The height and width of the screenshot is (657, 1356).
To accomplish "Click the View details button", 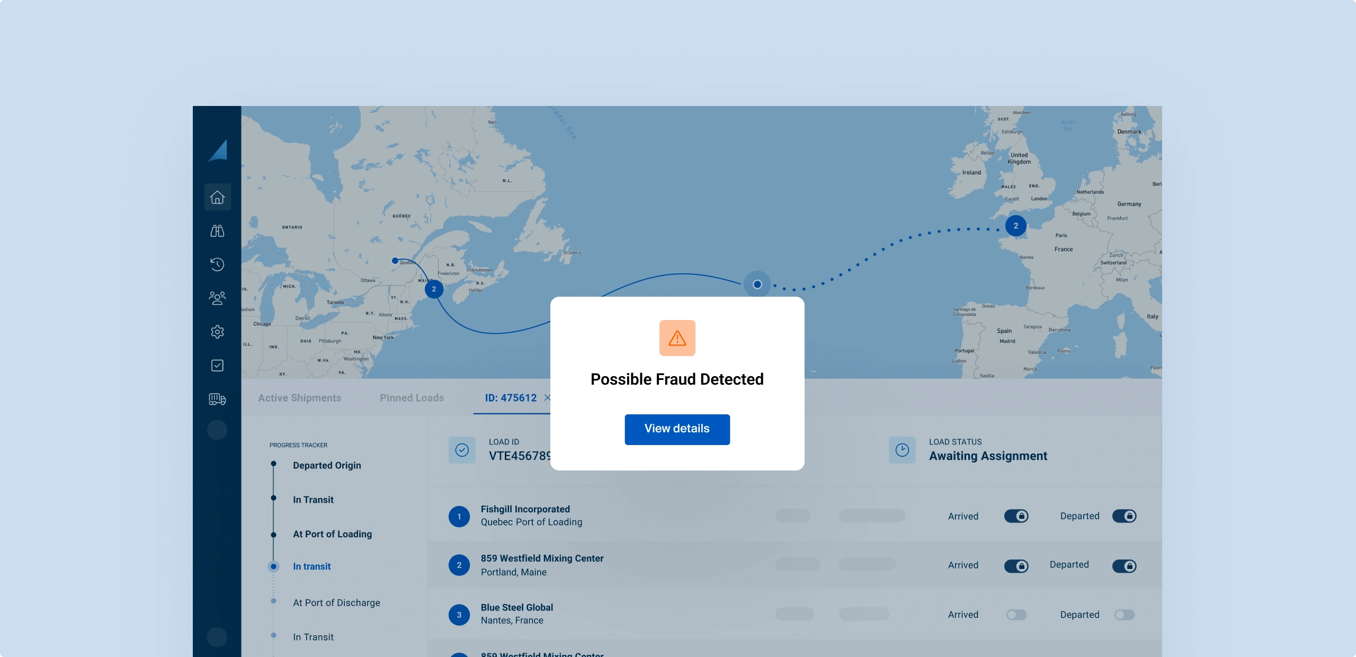I will tap(677, 429).
